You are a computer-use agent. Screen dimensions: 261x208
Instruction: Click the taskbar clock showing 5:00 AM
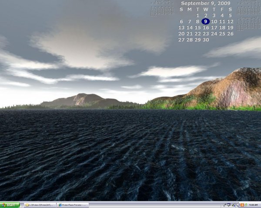[254, 205]
